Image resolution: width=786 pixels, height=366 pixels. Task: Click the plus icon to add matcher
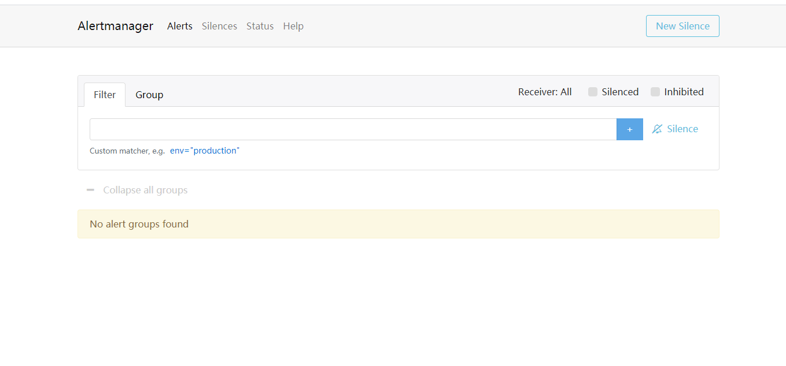(629, 129)
